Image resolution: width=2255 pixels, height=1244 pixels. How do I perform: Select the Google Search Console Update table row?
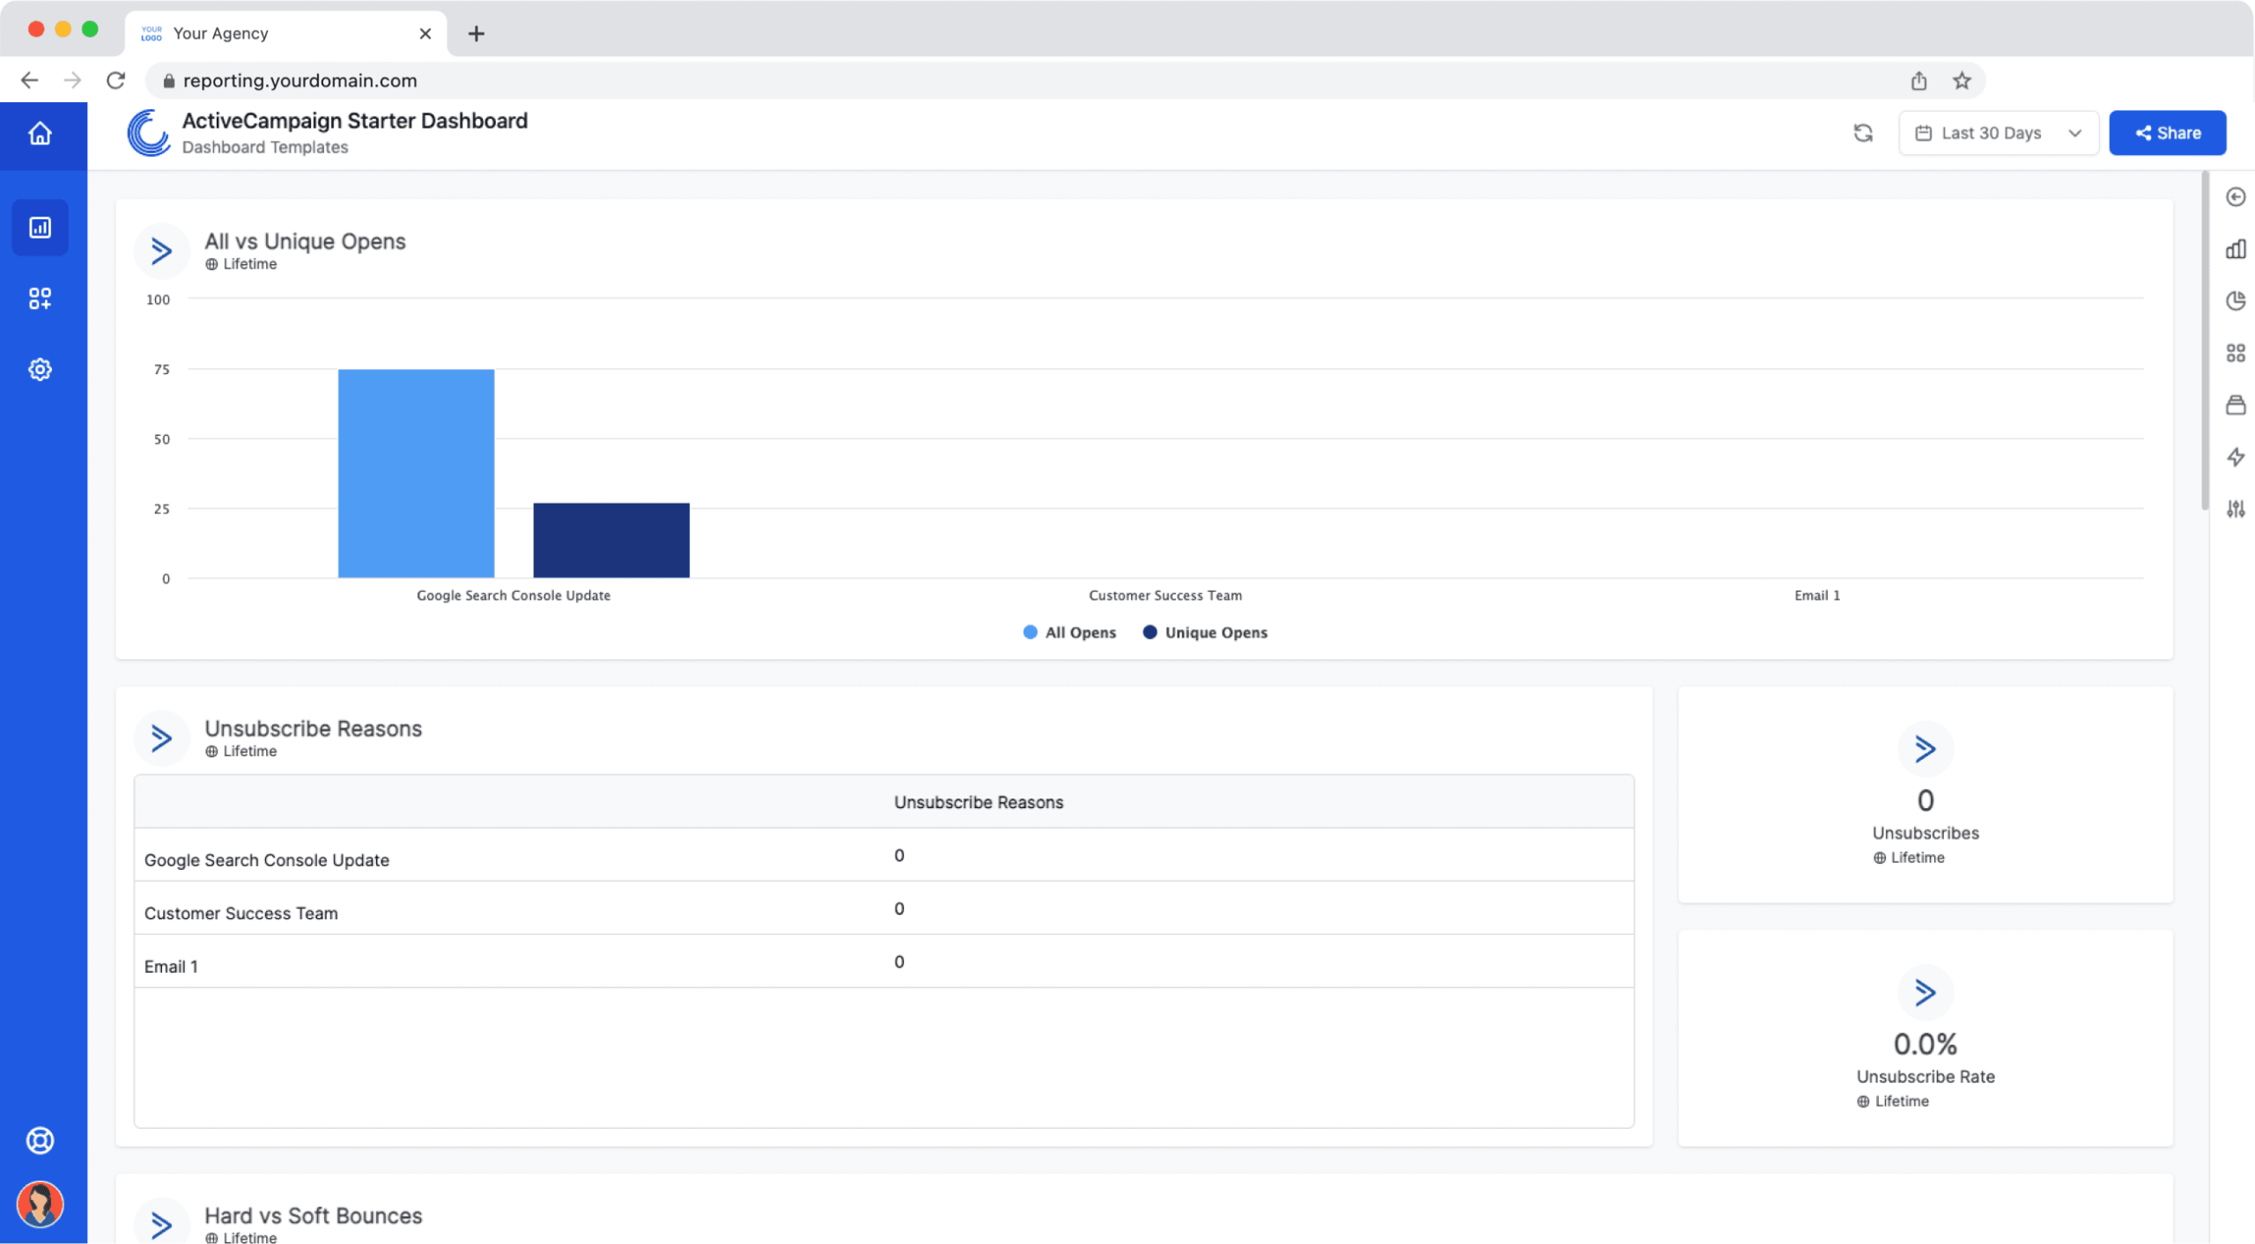[x=884, y=856]
